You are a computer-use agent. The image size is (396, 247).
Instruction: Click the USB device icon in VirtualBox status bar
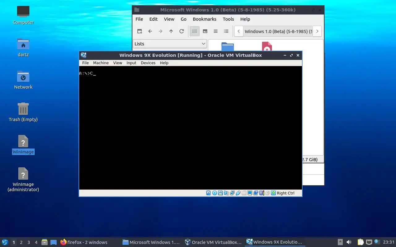click(x=238, y=193)
